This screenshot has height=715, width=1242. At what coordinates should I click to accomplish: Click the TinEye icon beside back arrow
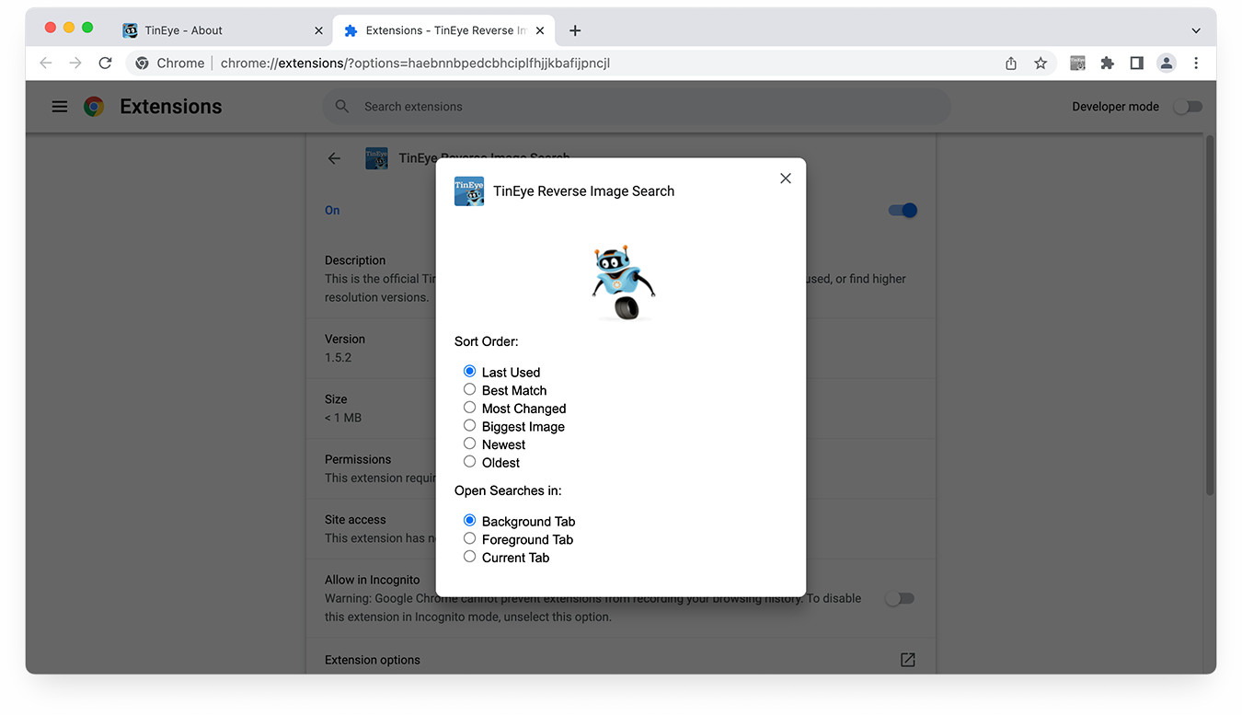376,158
